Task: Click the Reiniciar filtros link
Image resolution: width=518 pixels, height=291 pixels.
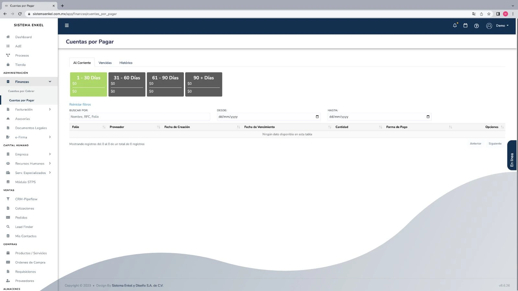Action: (80, 104)
